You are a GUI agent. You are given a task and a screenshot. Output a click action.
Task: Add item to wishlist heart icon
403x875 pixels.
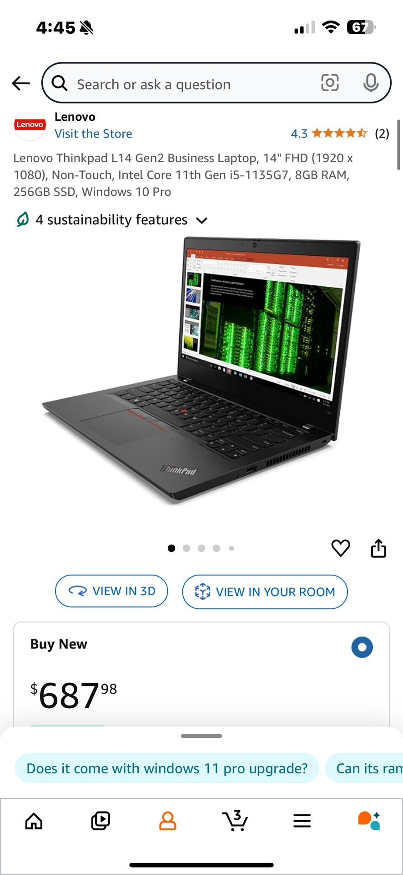coord(341,548)
